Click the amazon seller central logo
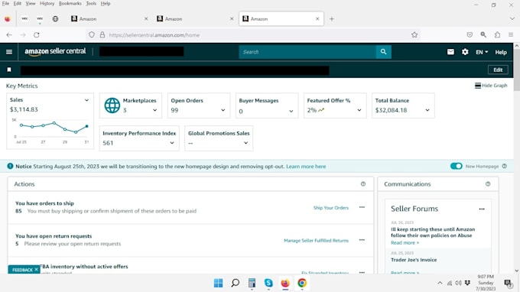 tap(55, 52)
